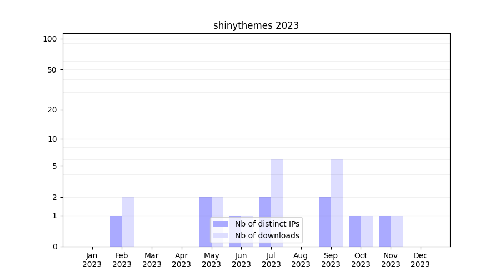The width and height of the screenshot is (500, 277).
Task: Click the Nov 2023 downloads bar
Action: (397, 231)
